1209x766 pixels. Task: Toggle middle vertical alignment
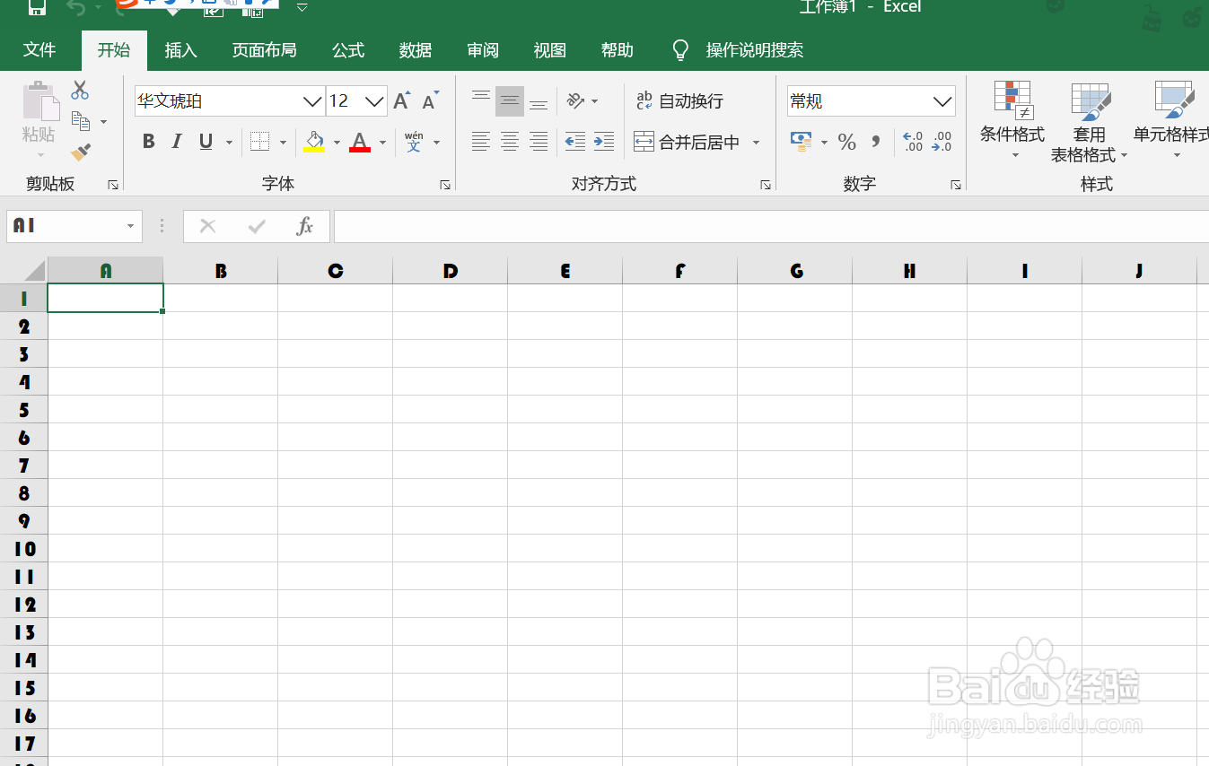(x=510, y=101)
